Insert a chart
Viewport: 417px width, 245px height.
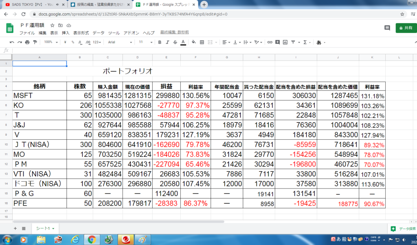(285, 42)
